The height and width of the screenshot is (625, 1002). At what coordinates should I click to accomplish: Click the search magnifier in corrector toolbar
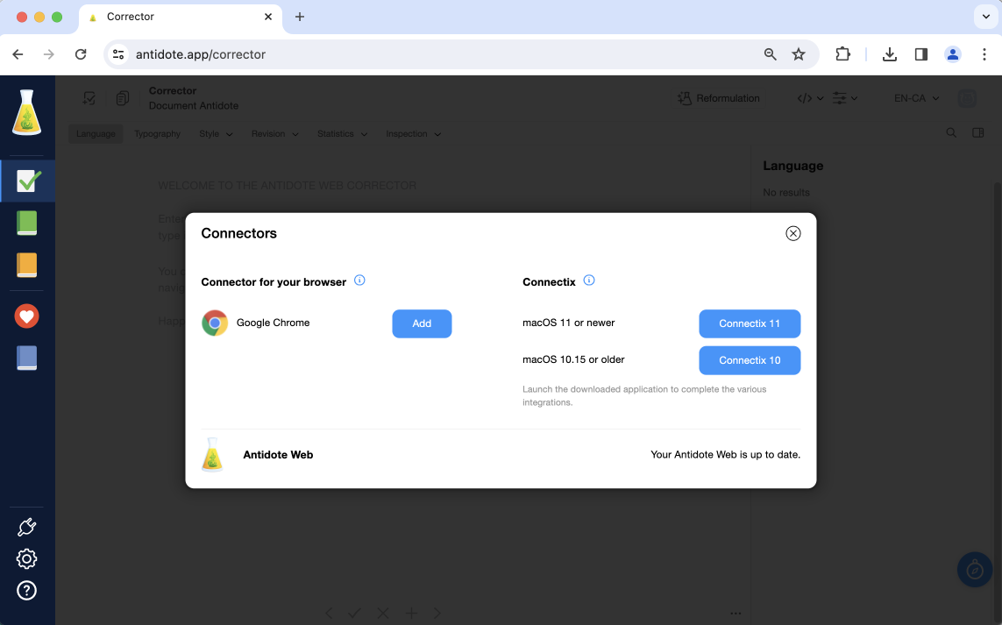(951, 133)
